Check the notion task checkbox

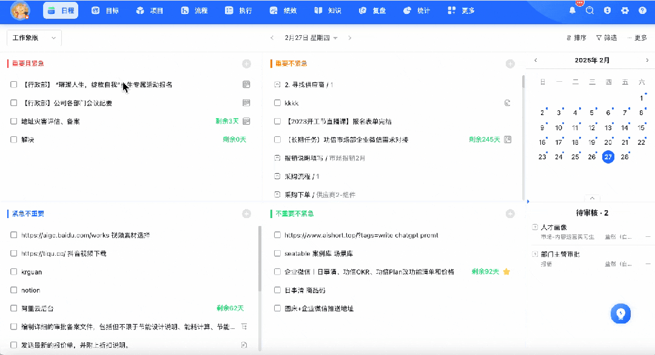14,290
